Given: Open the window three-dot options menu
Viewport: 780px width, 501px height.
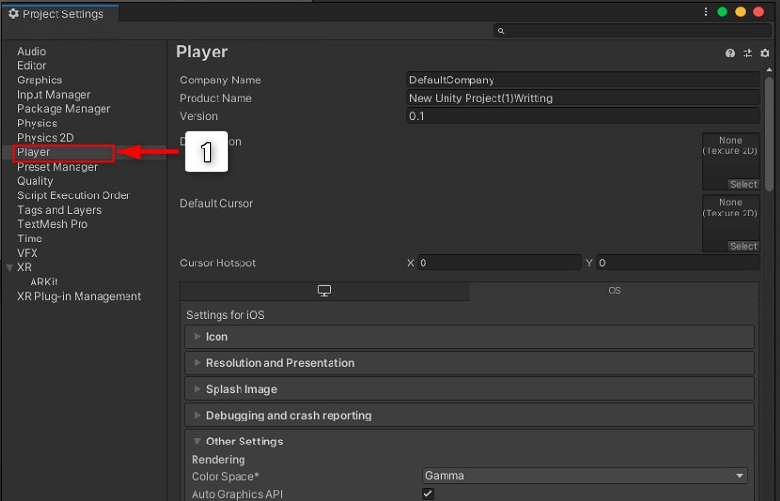Looking at the screenshot, I should pyautogui.click(x=706, y=11).
